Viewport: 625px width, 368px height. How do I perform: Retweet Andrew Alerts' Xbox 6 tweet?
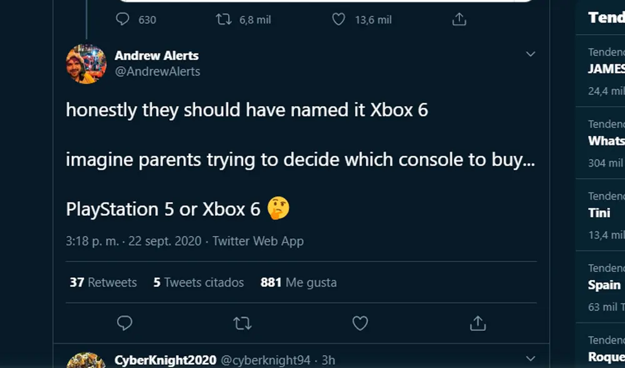pos(242,323)
